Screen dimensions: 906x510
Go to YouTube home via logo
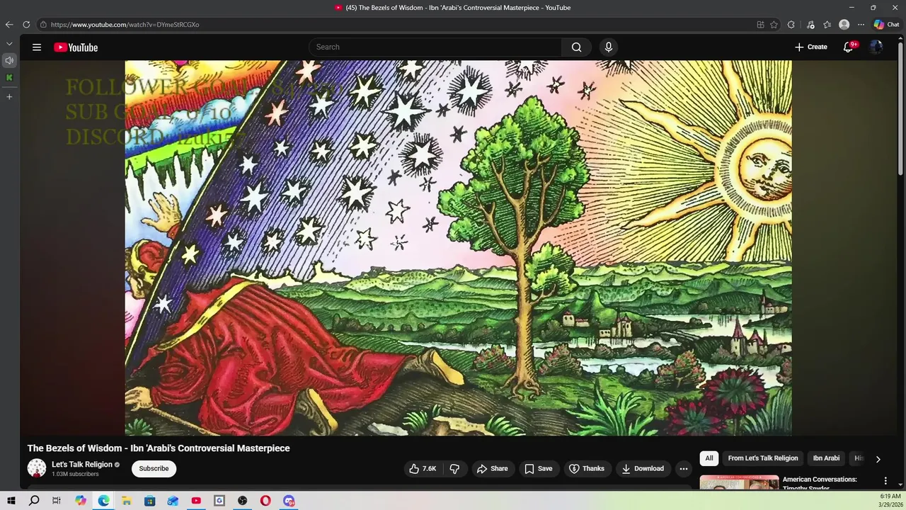(x=76, y=47)
